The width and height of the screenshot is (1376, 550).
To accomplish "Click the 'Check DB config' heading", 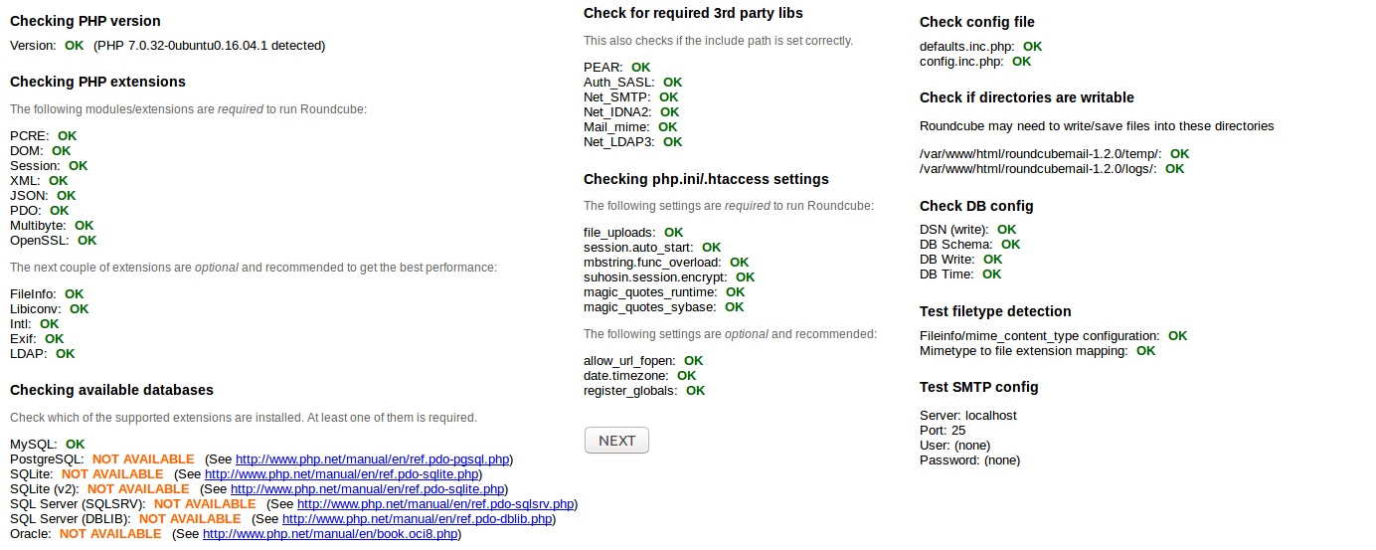I will (976, 206).
